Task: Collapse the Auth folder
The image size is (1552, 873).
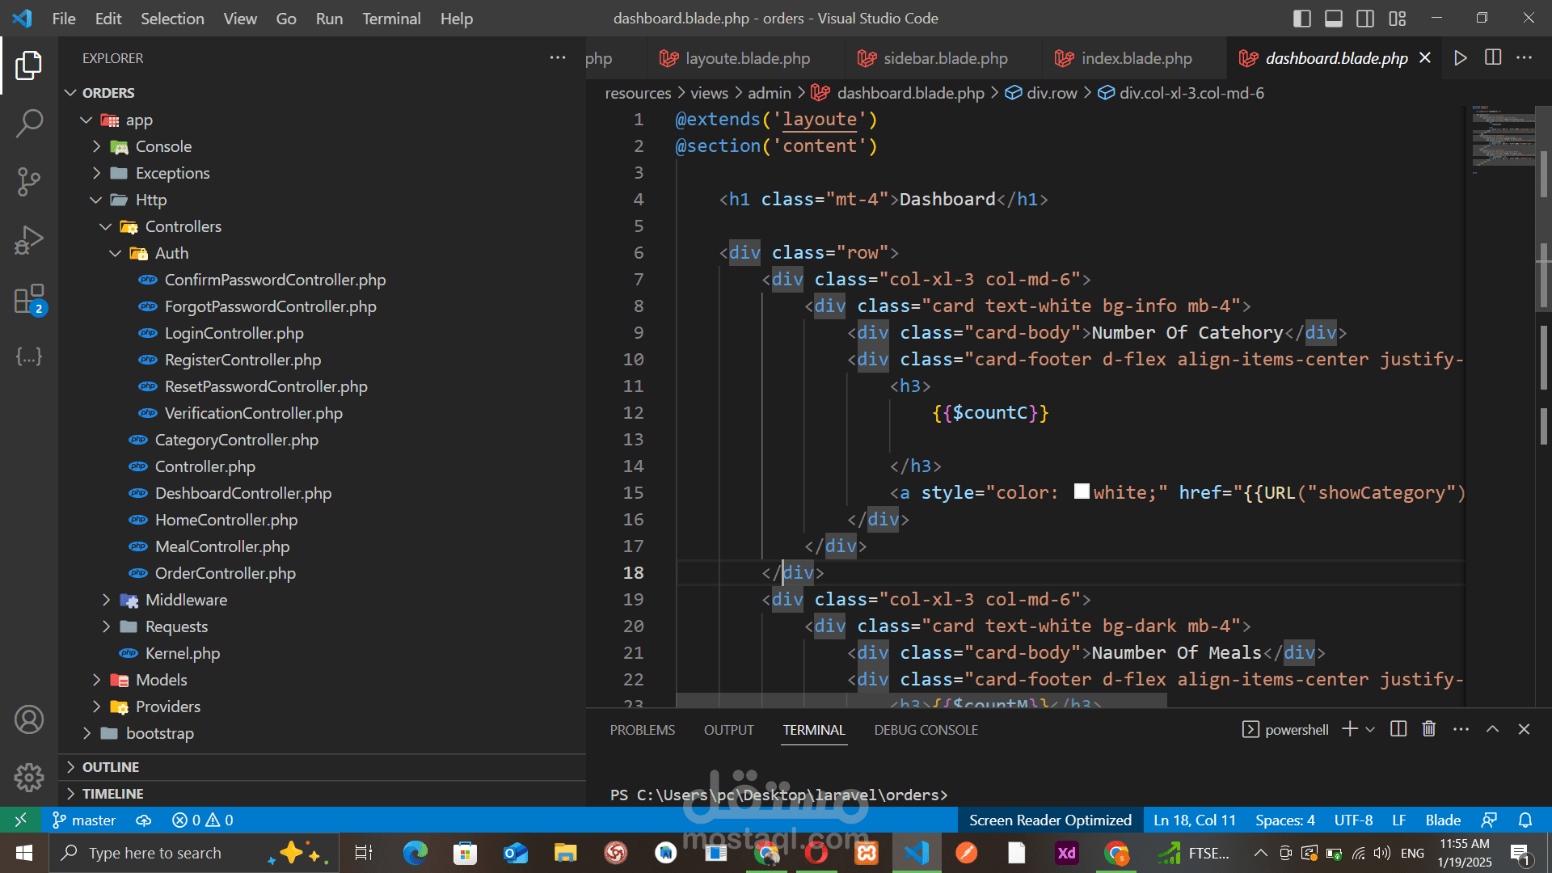Action: tap(171, 253)
